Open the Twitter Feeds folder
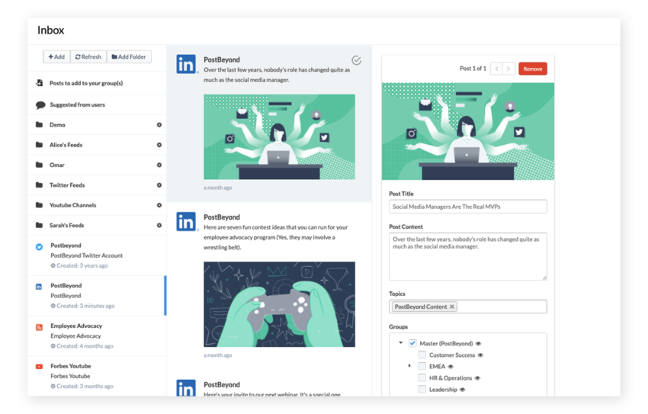This screenshot has height=414, width=648. click(x=97, y=185)
